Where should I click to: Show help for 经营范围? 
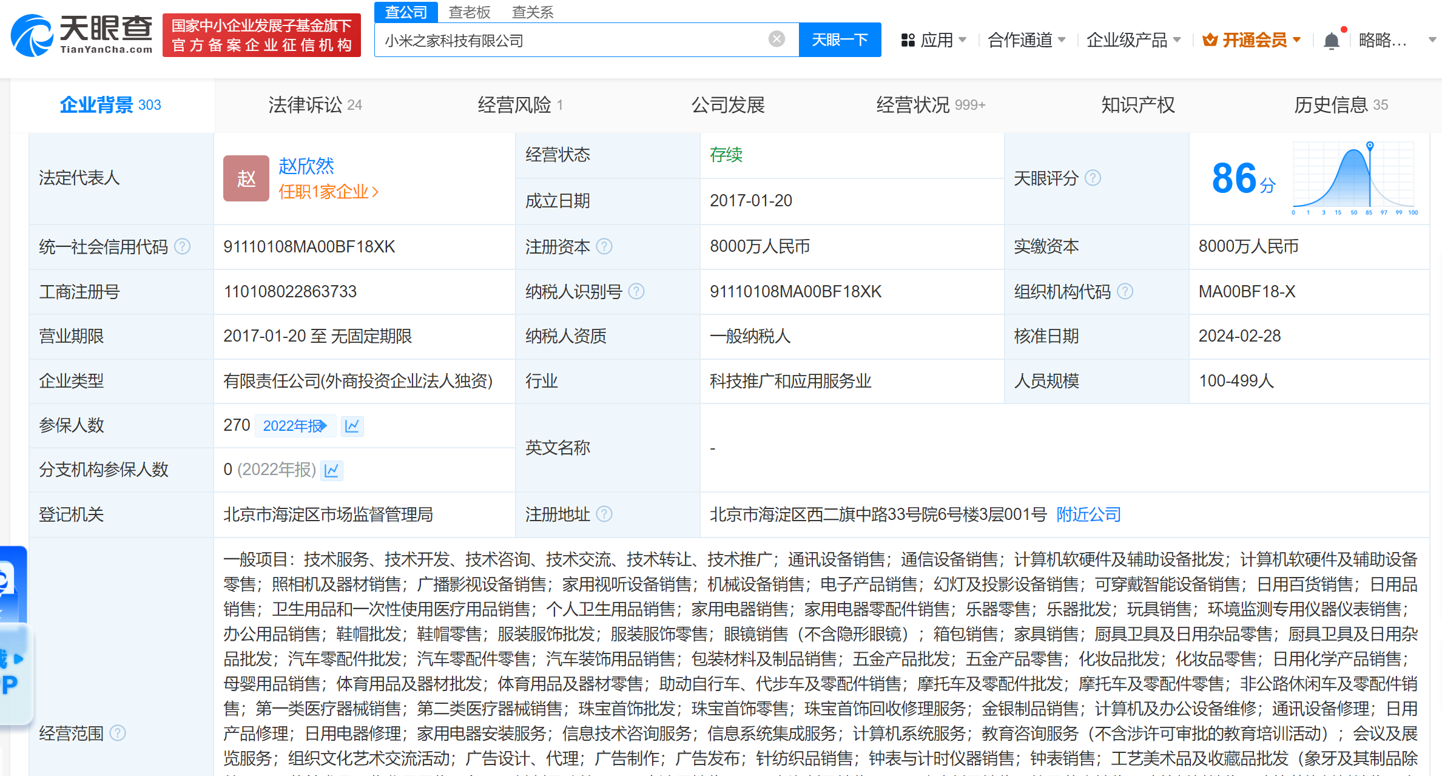[118, 733]
